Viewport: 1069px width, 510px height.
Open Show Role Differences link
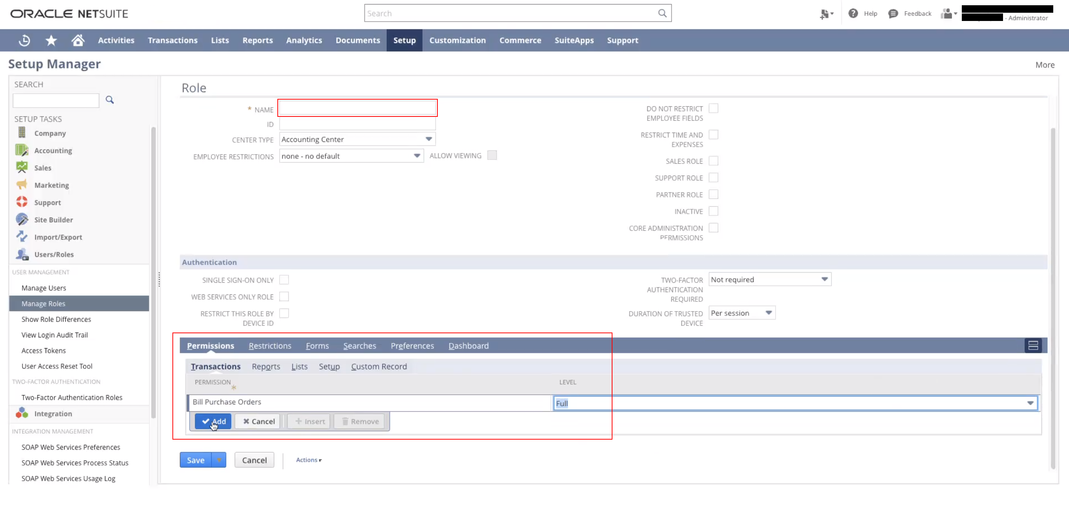point(56,319)
